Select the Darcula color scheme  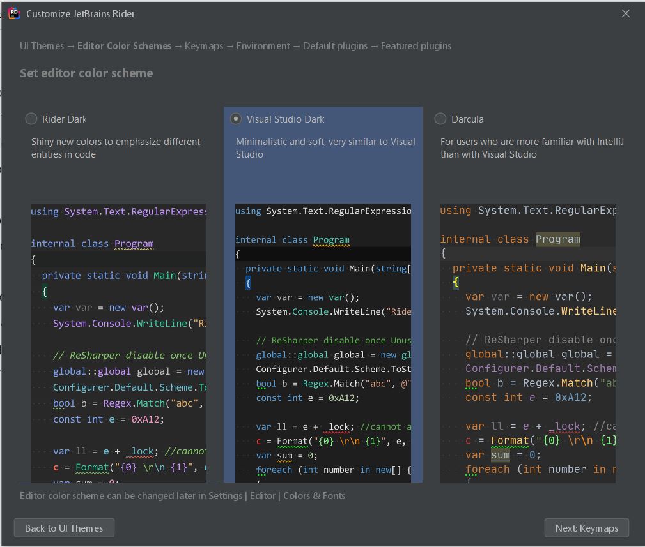pos(440,119)
